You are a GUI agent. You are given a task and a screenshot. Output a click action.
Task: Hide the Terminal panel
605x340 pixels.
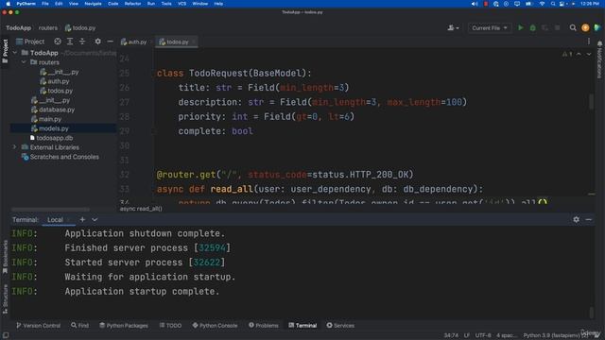tap(588, 219)
